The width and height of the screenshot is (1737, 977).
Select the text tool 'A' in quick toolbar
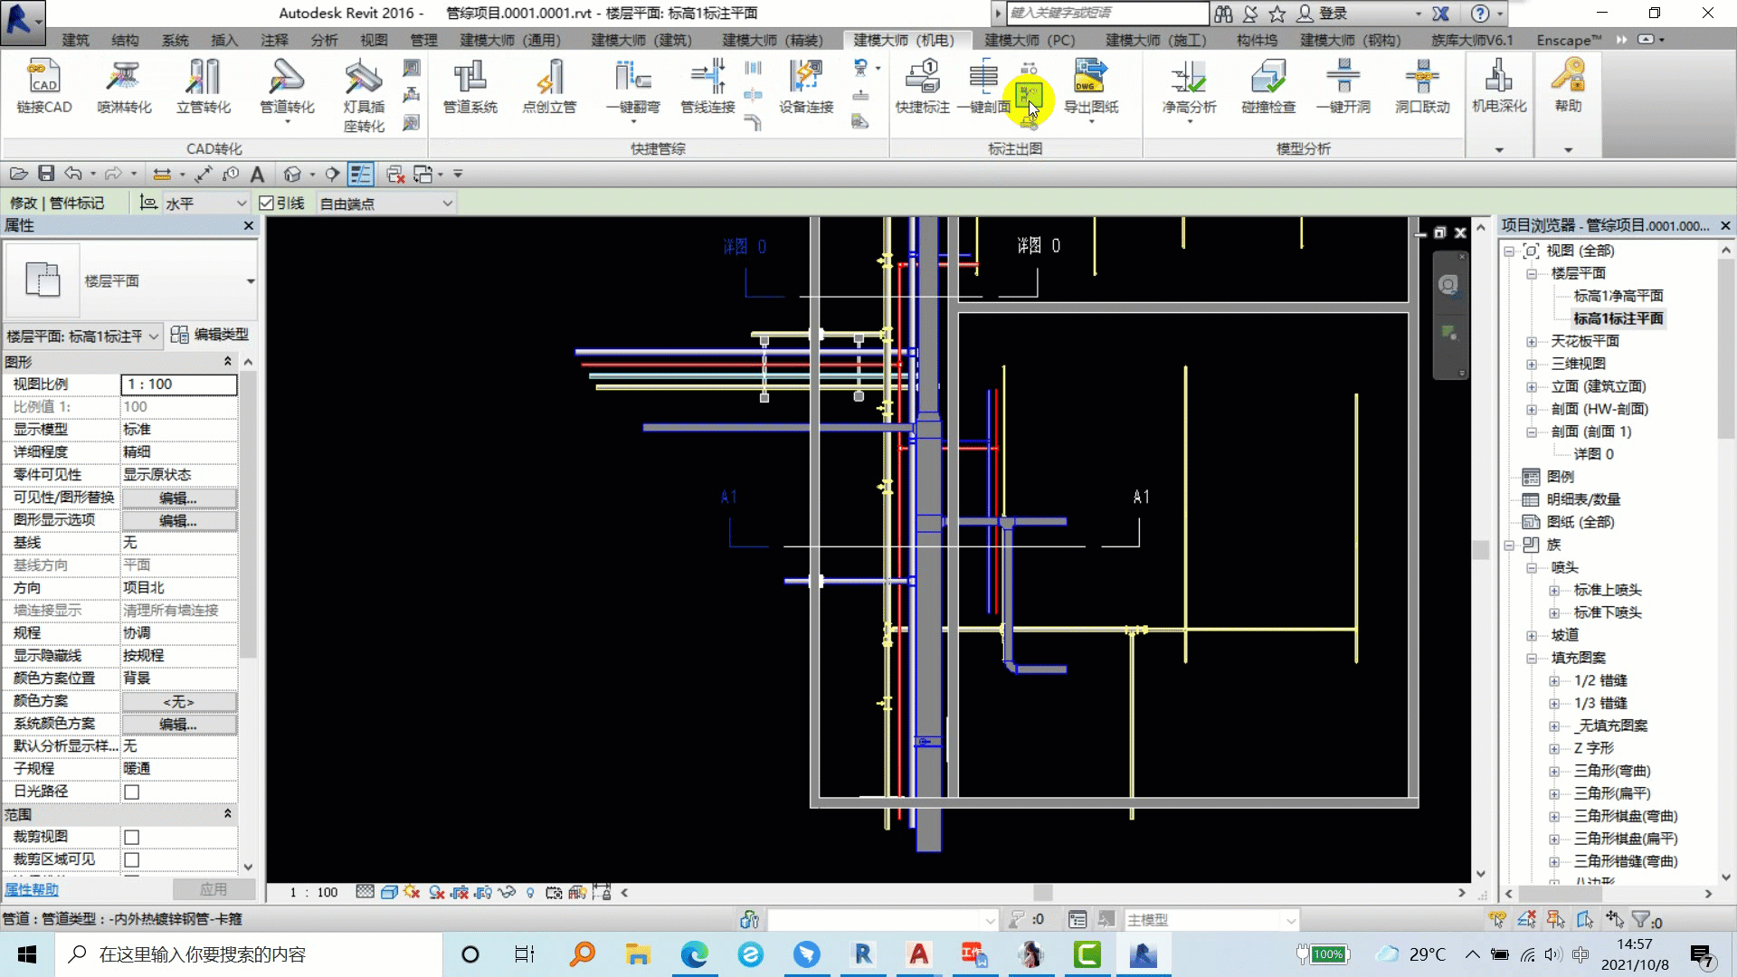tap(257, 174)
